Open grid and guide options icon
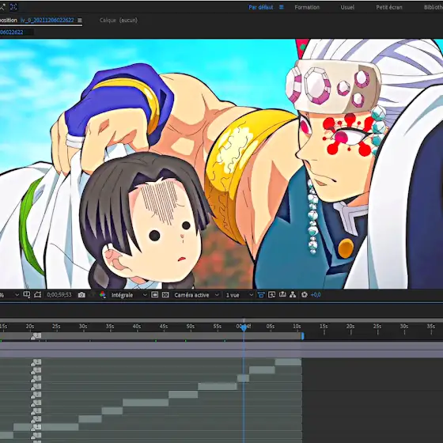Viewport: 443px width, 443px height. pyautogui.click(x=27, y=294)
